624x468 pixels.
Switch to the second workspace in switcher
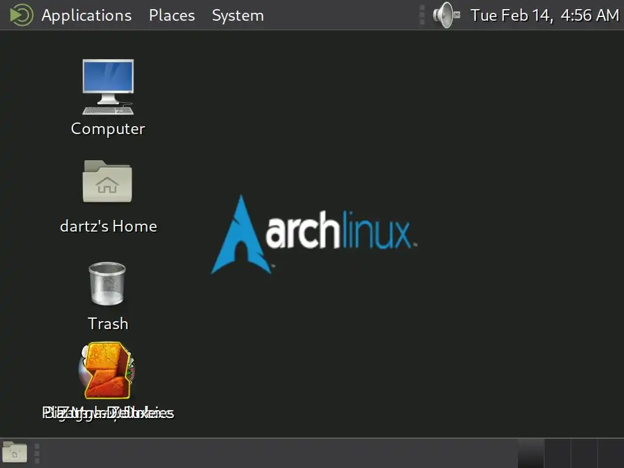(x=557, y=453)
